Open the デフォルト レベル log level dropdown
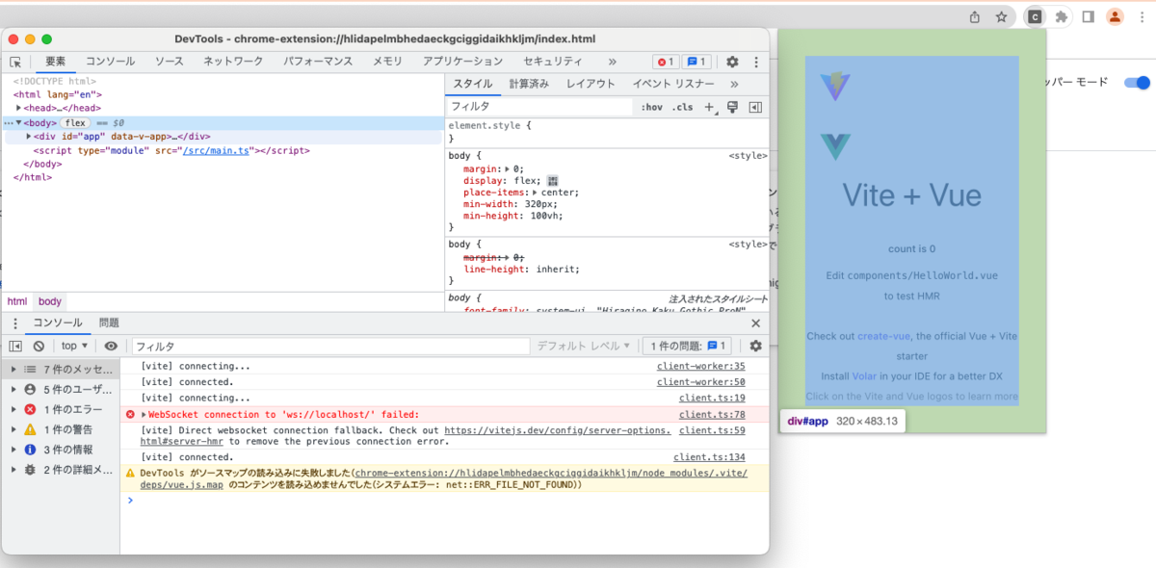This screenshot has height=568, width=1156. [584, 346]
